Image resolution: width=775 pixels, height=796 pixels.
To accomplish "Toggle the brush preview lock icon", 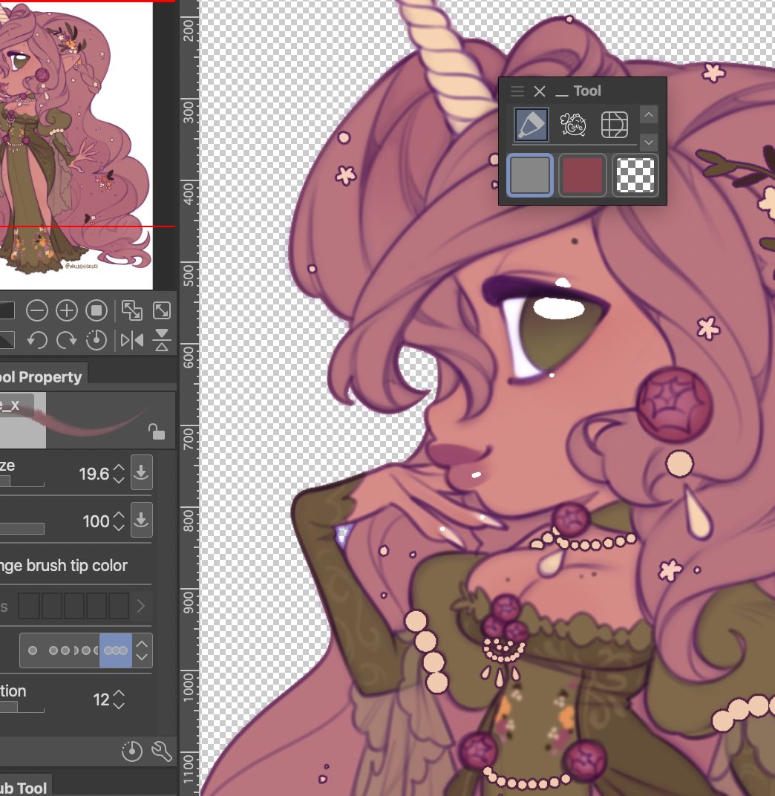I will point(157,431).
